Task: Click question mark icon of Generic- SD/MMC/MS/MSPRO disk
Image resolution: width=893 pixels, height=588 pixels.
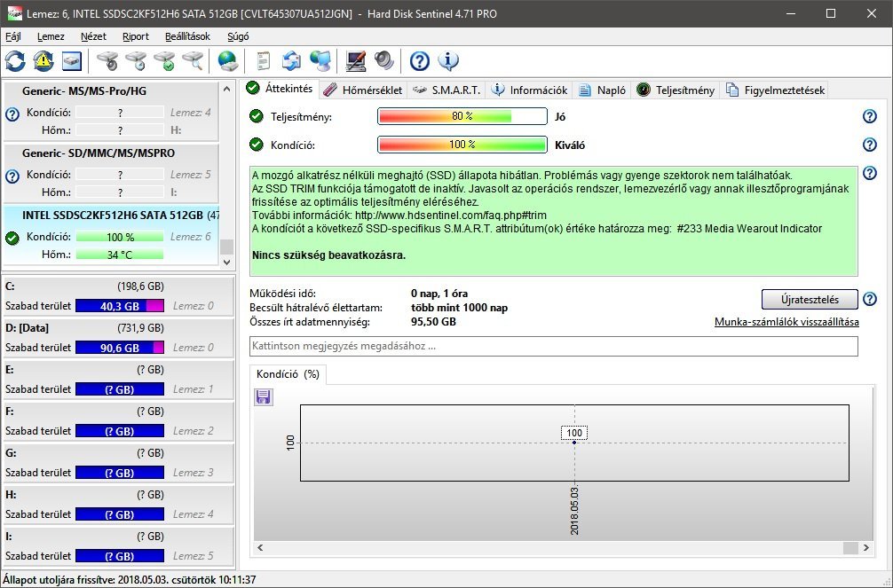Action: pos(12,176)
